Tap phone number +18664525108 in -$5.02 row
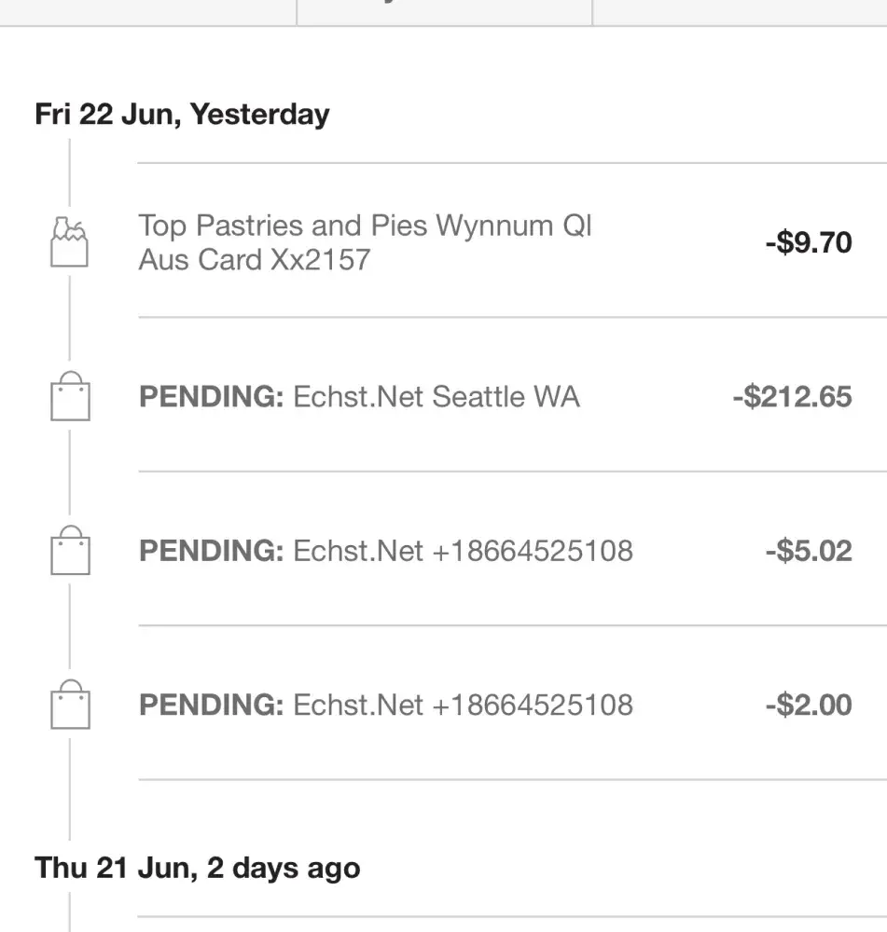887x932 pixels. tap(533, 551)
